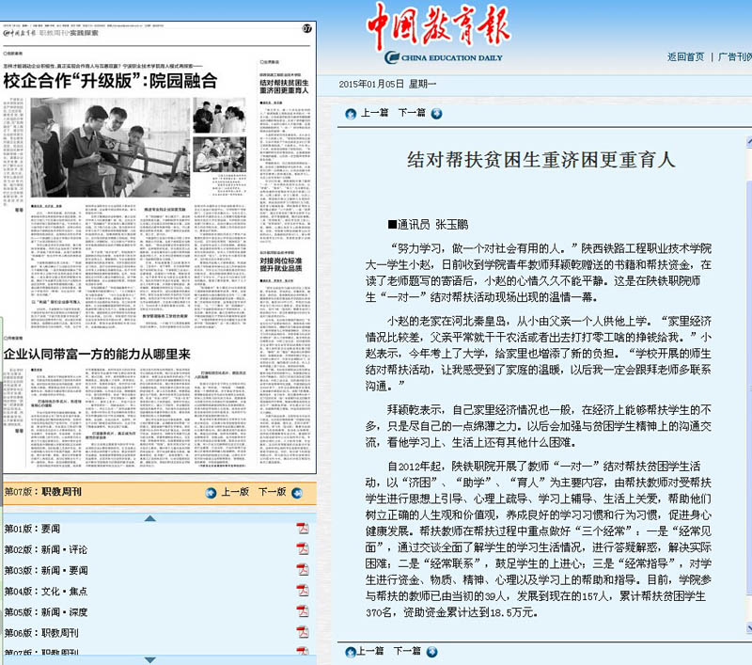Download PDF of 第02版 新闻·评论
The width and height of the screenshot is (752, 665).
(303, 549)
